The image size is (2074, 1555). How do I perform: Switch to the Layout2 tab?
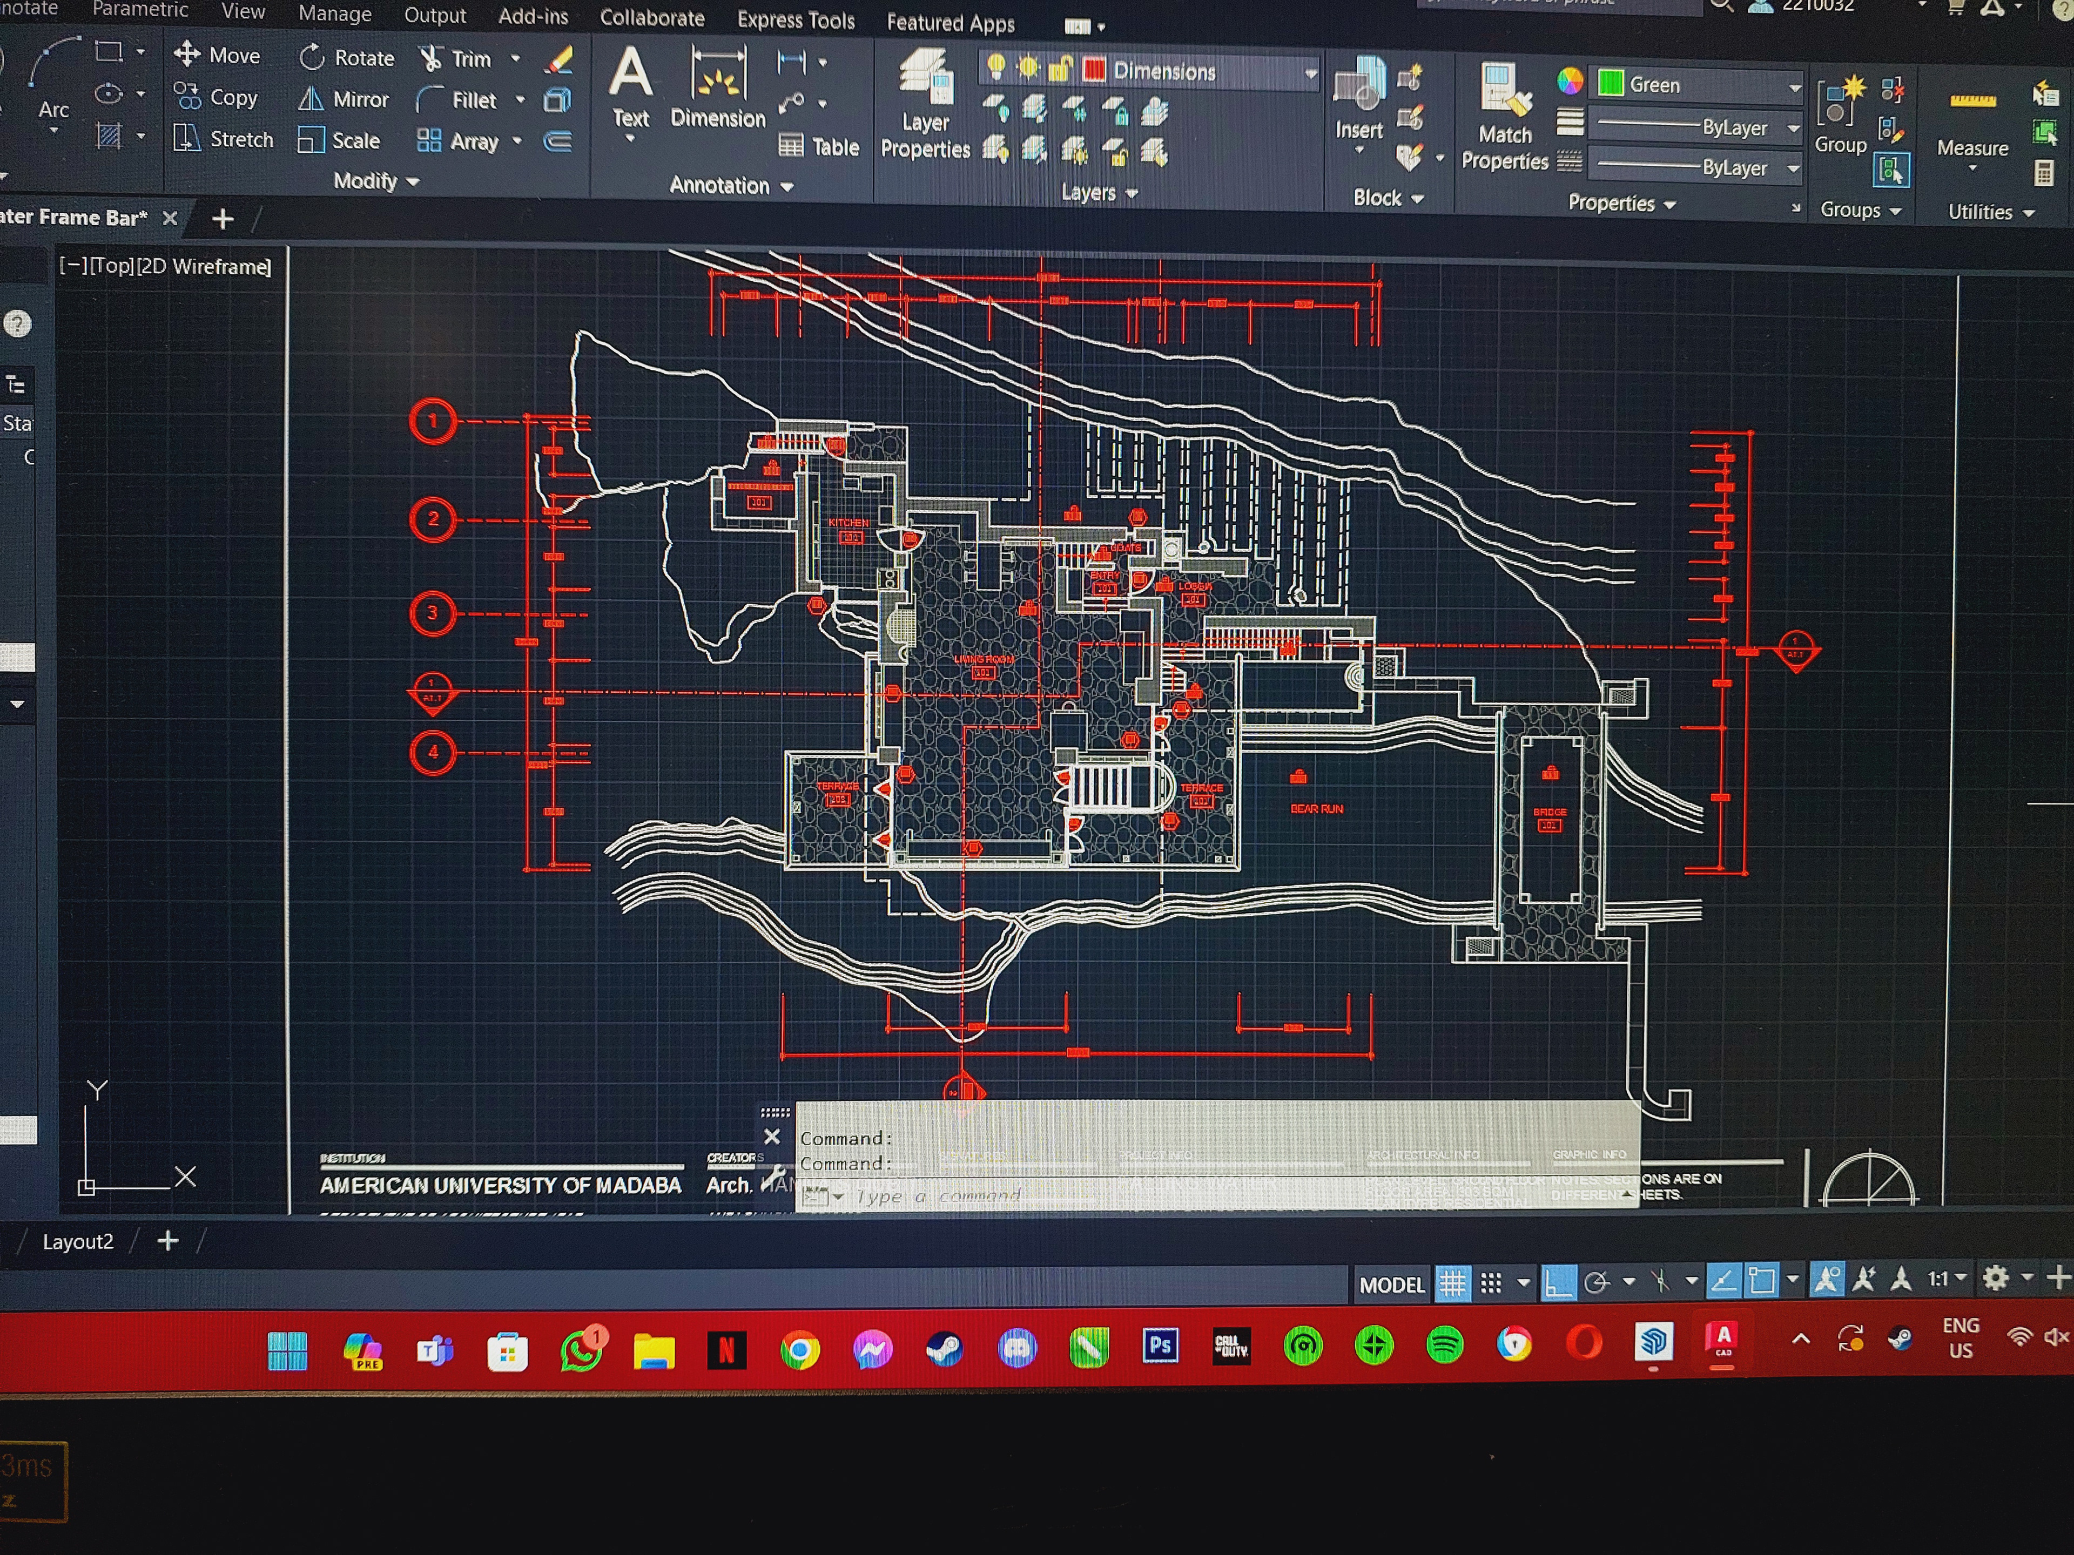tap(78, 1241)
